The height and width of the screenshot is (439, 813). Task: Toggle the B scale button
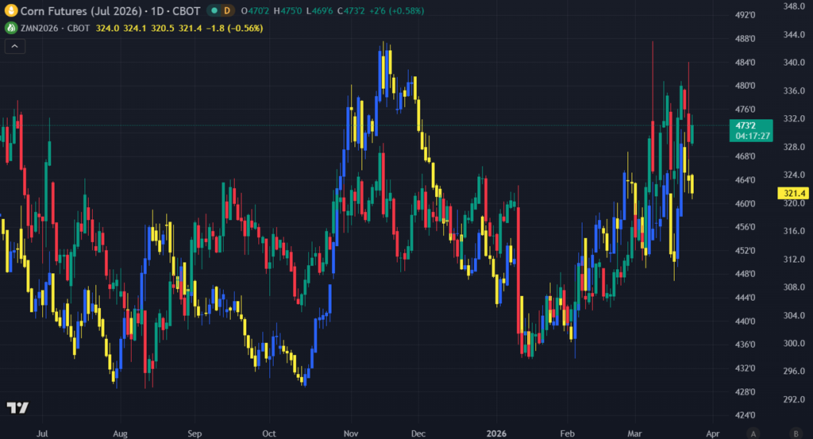click(x=773, y=433)
